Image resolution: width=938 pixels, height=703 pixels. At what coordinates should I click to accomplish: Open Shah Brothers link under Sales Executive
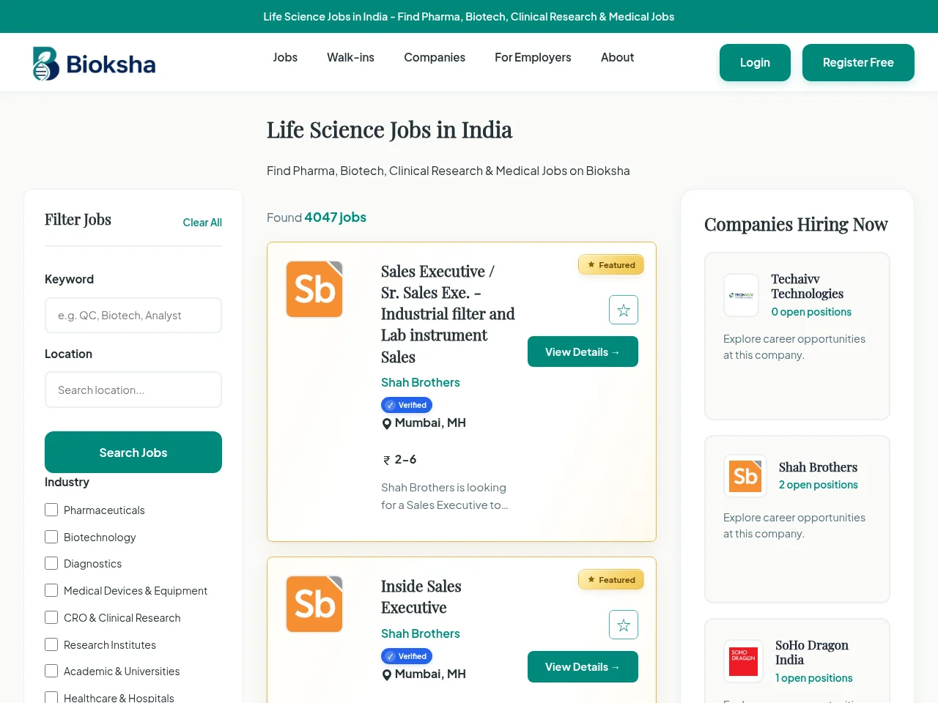(x=421, y=382)
